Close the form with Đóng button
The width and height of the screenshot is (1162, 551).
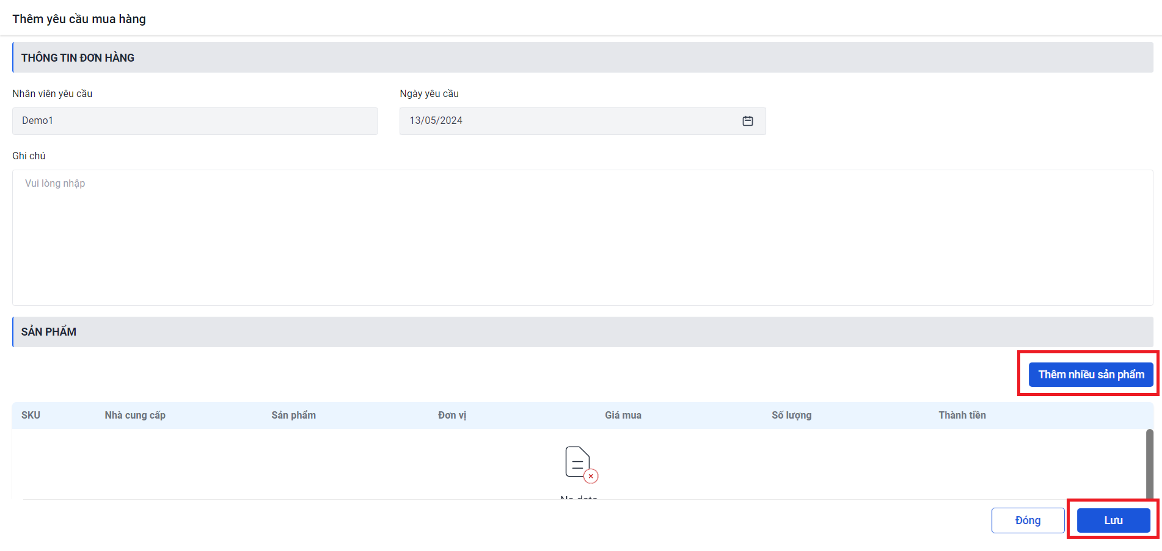[x=1028, y=520]
